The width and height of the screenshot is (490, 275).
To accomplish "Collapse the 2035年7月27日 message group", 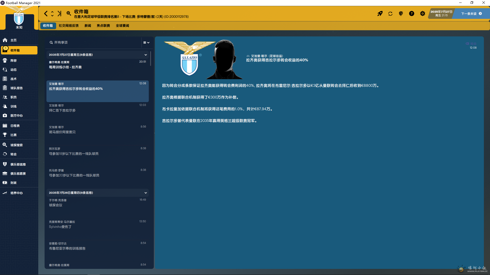I will (x=145, y=55).
